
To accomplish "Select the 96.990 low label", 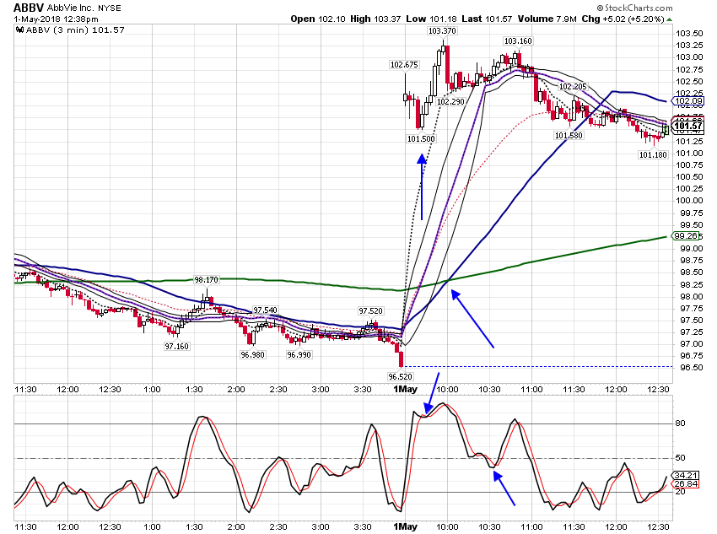I will tap(299, 355).
